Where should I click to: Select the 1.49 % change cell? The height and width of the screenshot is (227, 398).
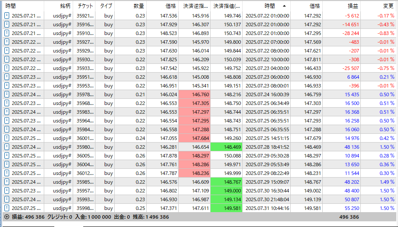click(x=387, y=182)
